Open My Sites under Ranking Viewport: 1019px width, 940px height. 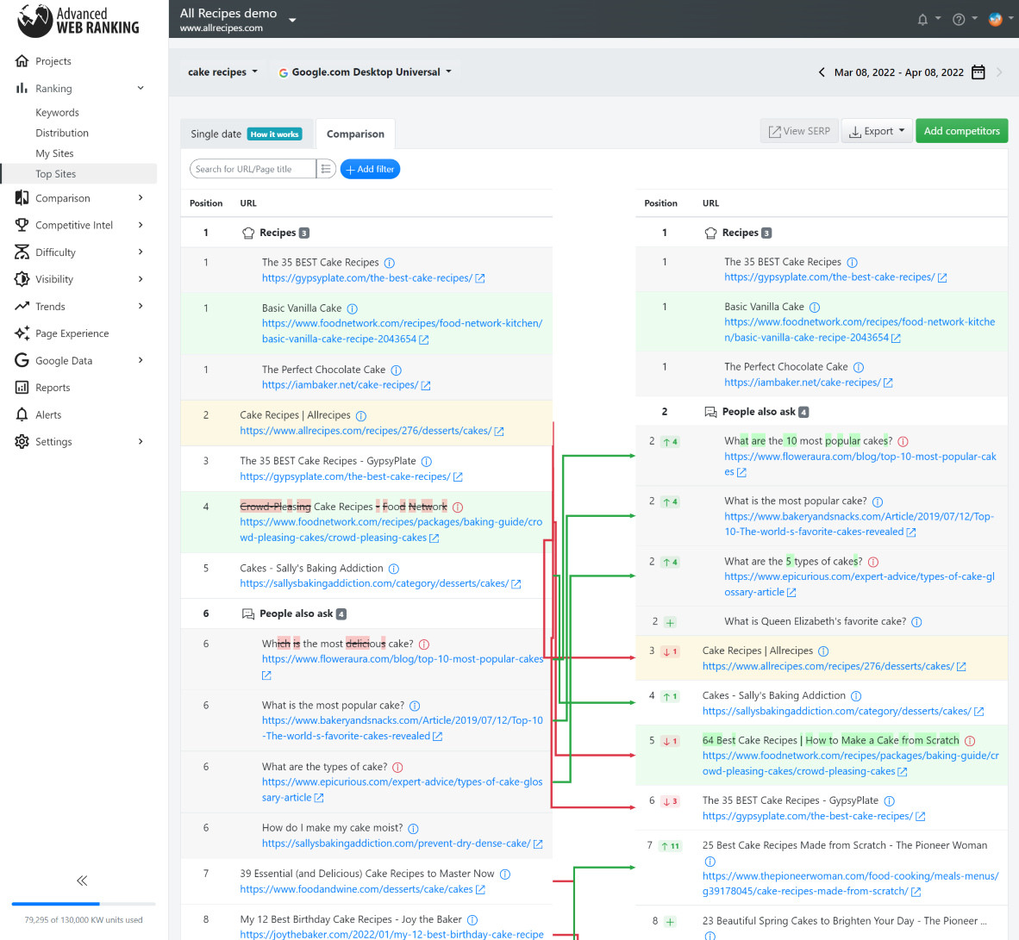pos(54,153)
